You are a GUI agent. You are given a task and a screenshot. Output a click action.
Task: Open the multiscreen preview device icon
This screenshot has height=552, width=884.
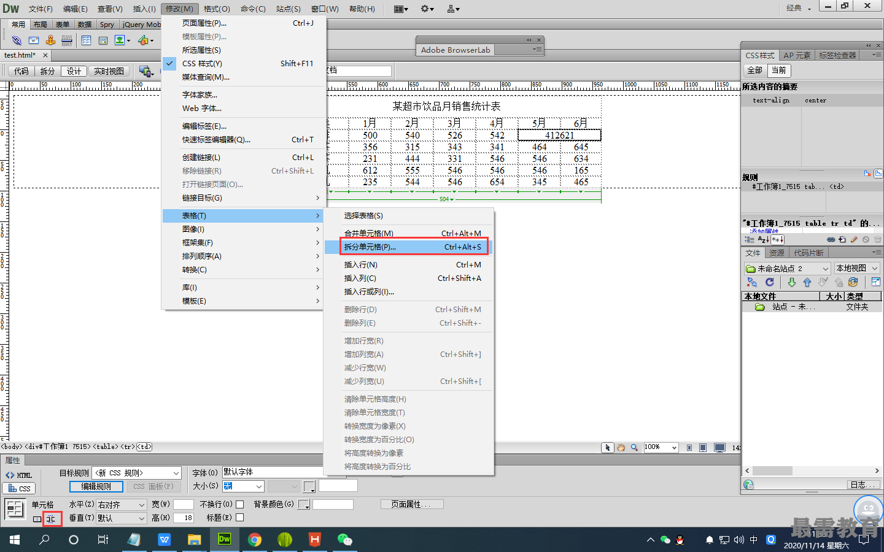pos(146,72)
